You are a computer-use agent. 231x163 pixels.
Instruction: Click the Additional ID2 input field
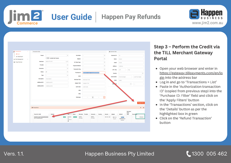[x=57, y=86]
